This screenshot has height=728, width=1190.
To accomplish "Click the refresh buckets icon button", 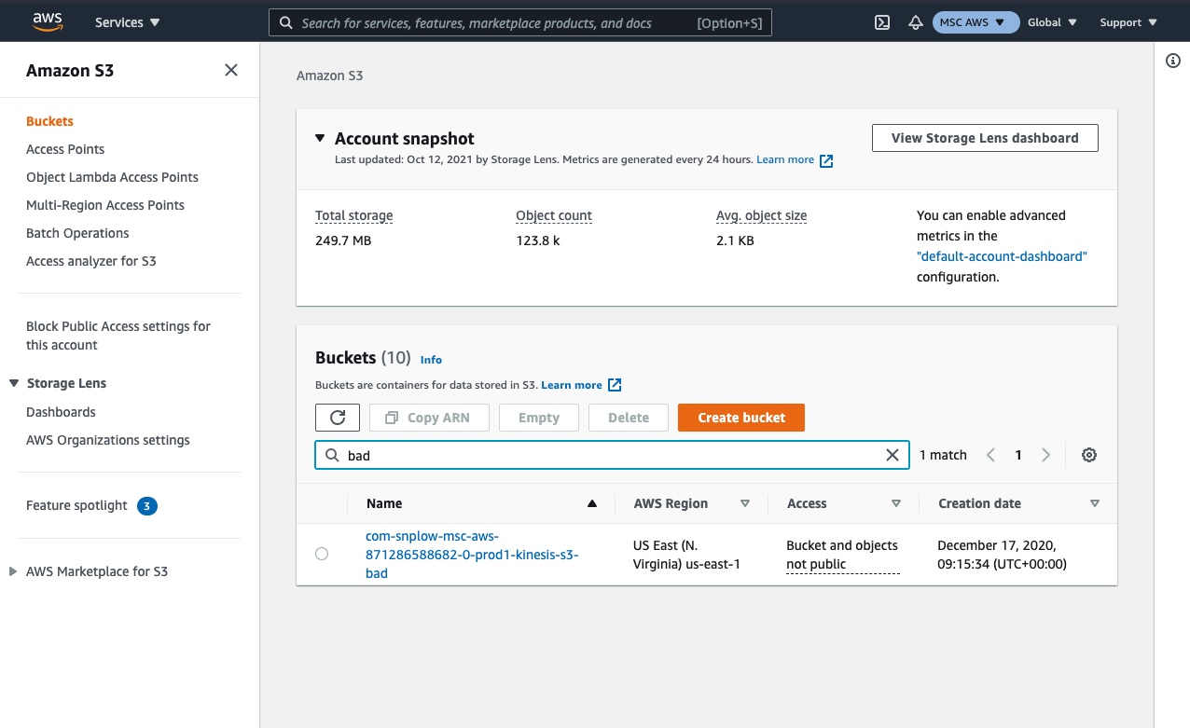I will [x=338, y=418].
